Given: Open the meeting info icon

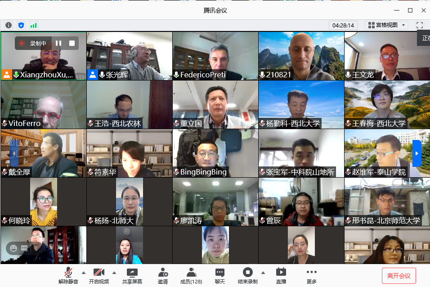Looking at the screenshot, I should tap(9, 25).
